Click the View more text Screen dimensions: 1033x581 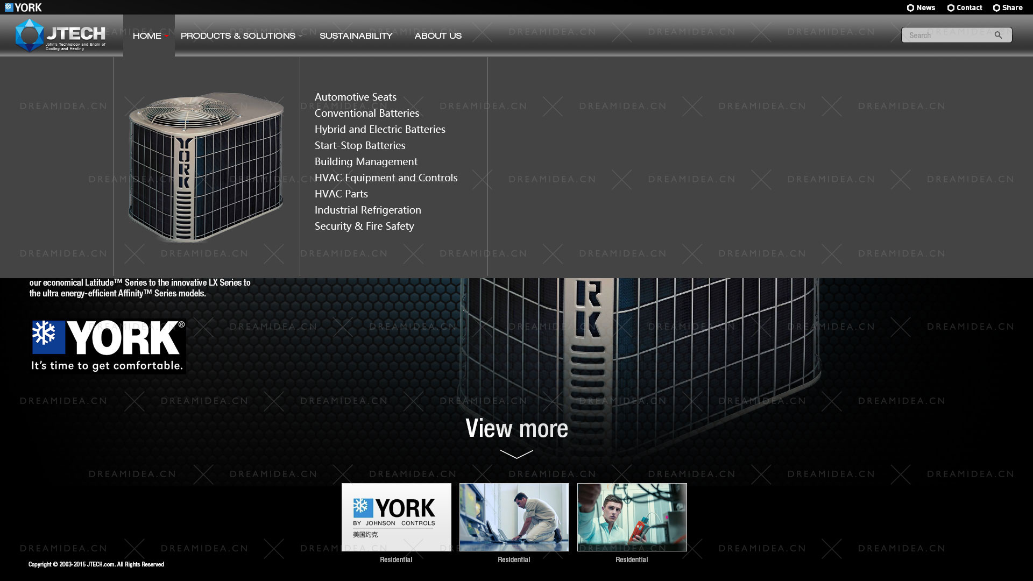516,428
